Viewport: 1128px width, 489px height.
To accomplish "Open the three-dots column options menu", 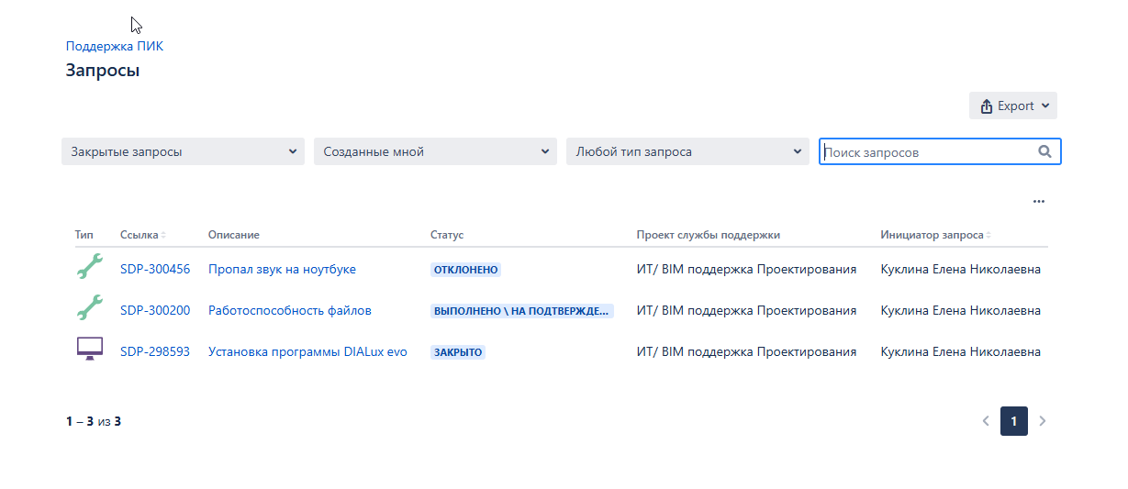I will pyautogui.click(x=1038, y=201).
